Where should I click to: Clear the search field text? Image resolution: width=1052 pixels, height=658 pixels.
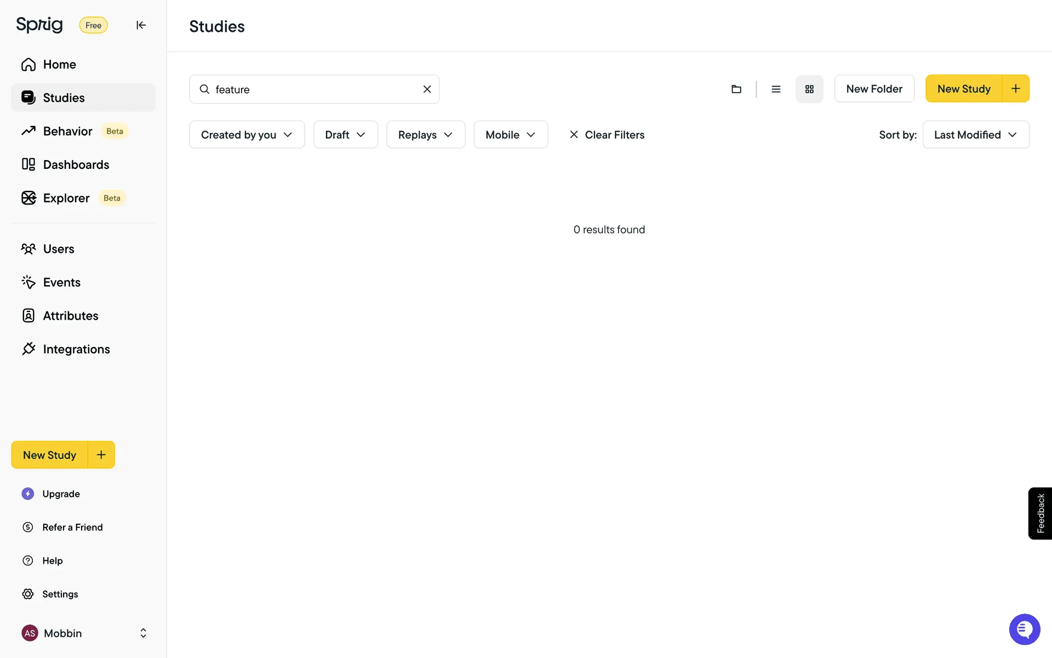pos(427,89)
